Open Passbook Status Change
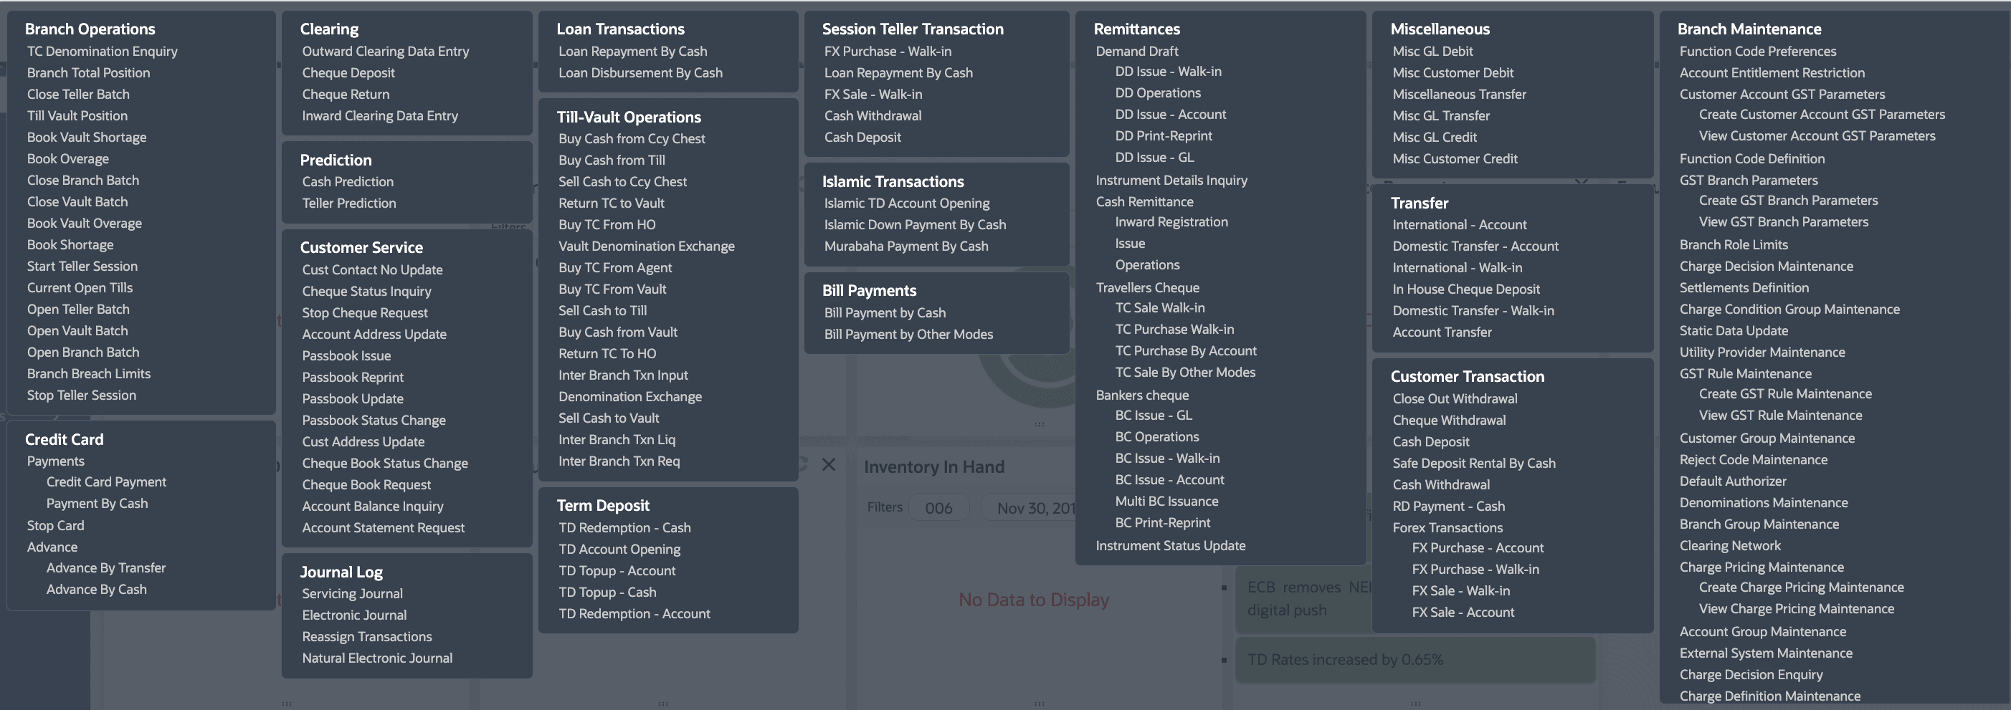This screenshot has height=710, width=2011. (x=374, y=421)
